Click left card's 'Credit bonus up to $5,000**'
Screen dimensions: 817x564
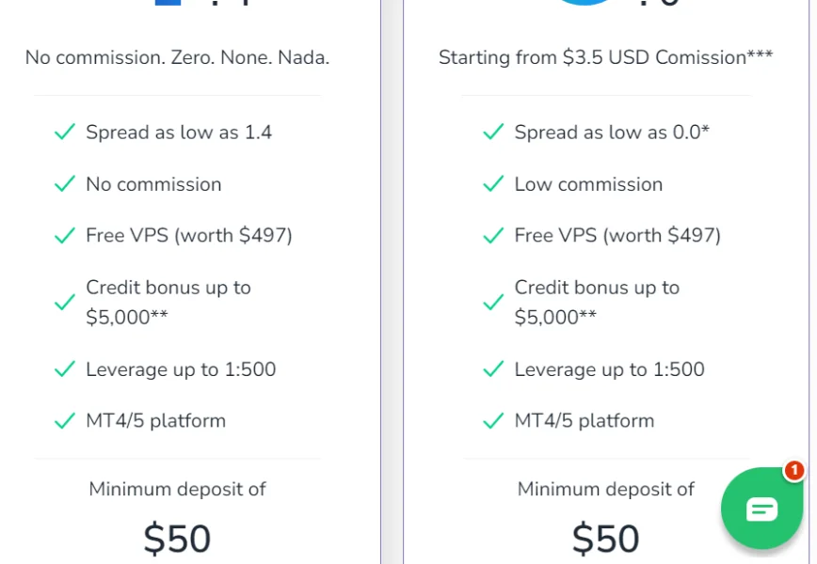(168, 302)
